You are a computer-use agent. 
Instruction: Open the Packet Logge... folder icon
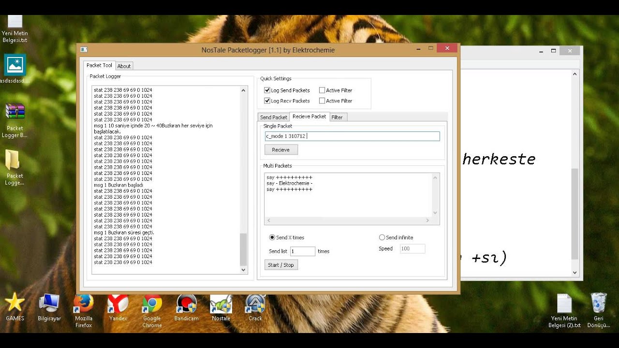pyautogui.click(x=15, y=168)
